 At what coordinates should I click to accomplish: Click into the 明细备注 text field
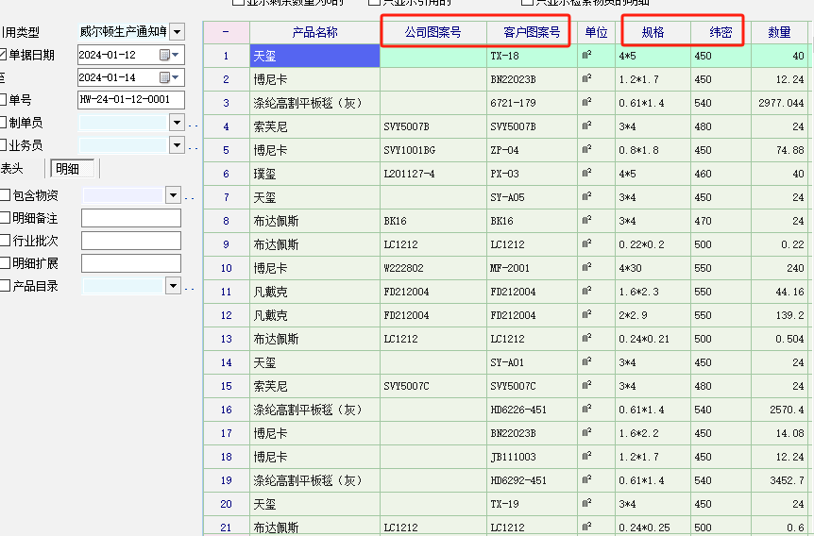pyautogui.click(x=130, y=218)
